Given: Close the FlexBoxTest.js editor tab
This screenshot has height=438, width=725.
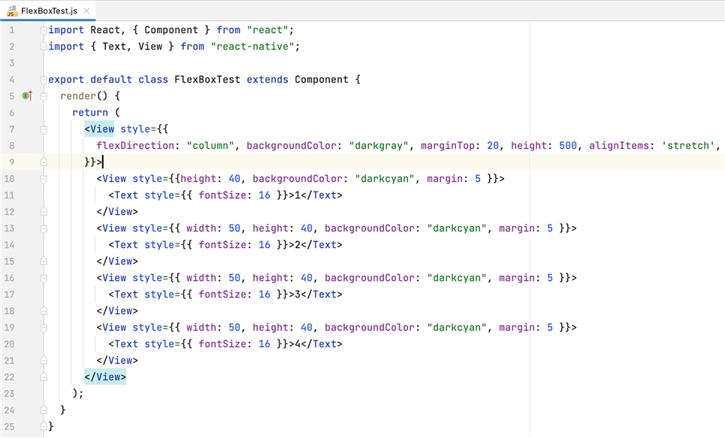Looking at the screenshot, I should pyautogui.click(x=86, y=11).
